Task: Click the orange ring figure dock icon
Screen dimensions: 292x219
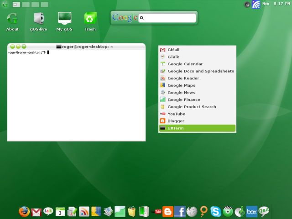Action: point(204,212)
